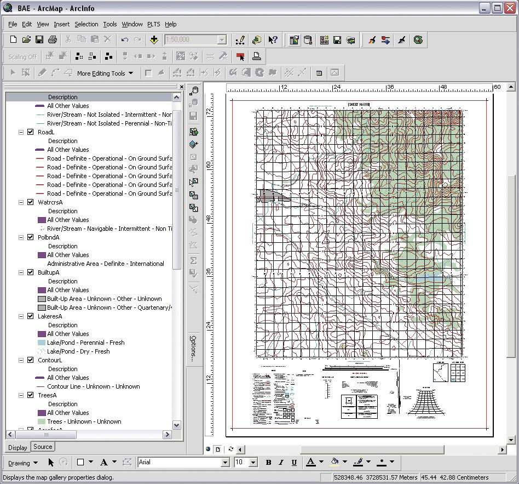Click the Select Elements arrow tool
This screenshot has height=484, width=519.
[51, 462]
